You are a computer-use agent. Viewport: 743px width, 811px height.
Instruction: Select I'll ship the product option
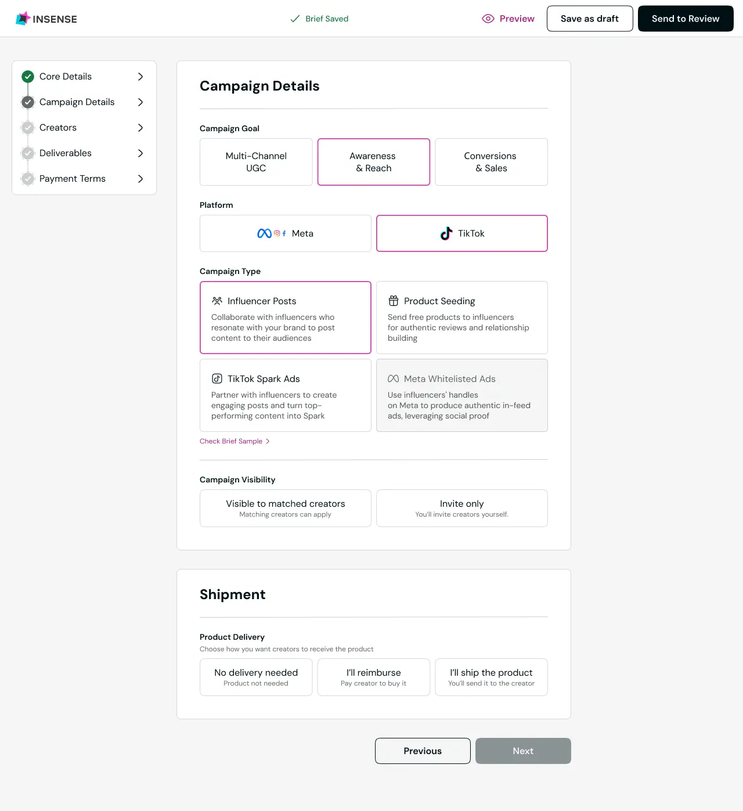pos(492,677)
